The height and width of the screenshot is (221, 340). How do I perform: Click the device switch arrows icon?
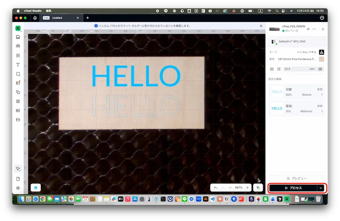pyautogui.click(x=308, y=29)
